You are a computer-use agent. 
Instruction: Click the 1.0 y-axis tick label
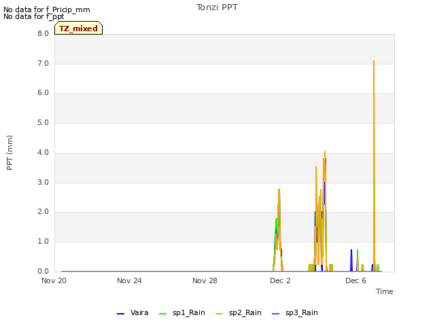click(x=43, y=242)
